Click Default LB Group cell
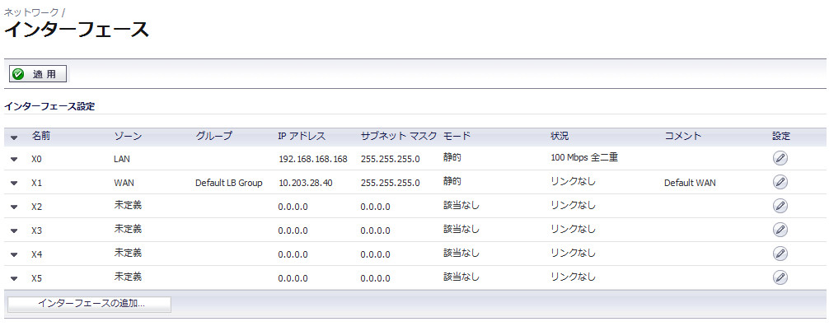This screenshot has height=326, width=829. click(228, 183)
